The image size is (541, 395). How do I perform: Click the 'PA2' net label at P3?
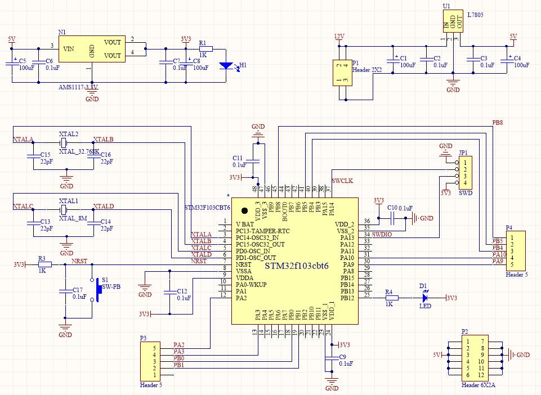click(179, 344)
